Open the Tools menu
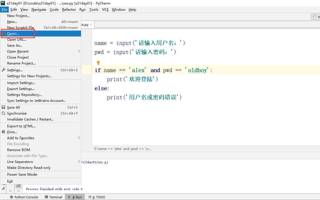Screen dimensions: 320x200 (94, 10)
